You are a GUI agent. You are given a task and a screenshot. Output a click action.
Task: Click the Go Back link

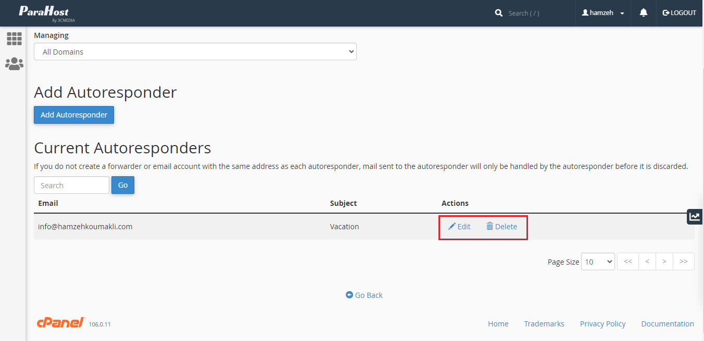tap(364, 295)
